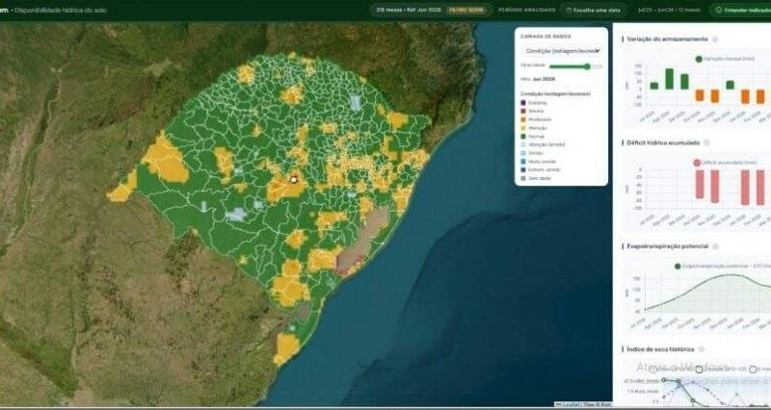Adjust the layer opacity slider
Screen dimensions: 771x410
click(575, 66)
